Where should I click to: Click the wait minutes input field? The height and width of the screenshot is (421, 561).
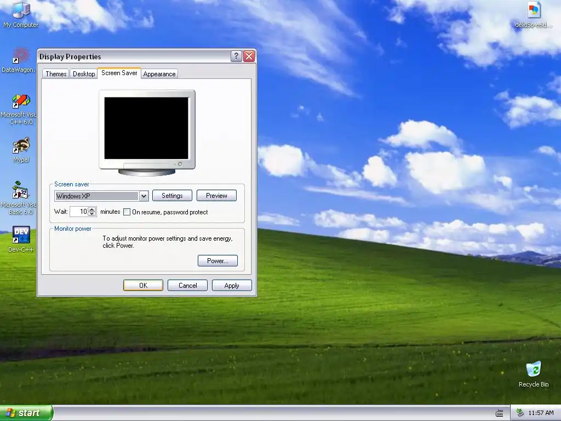79,212
